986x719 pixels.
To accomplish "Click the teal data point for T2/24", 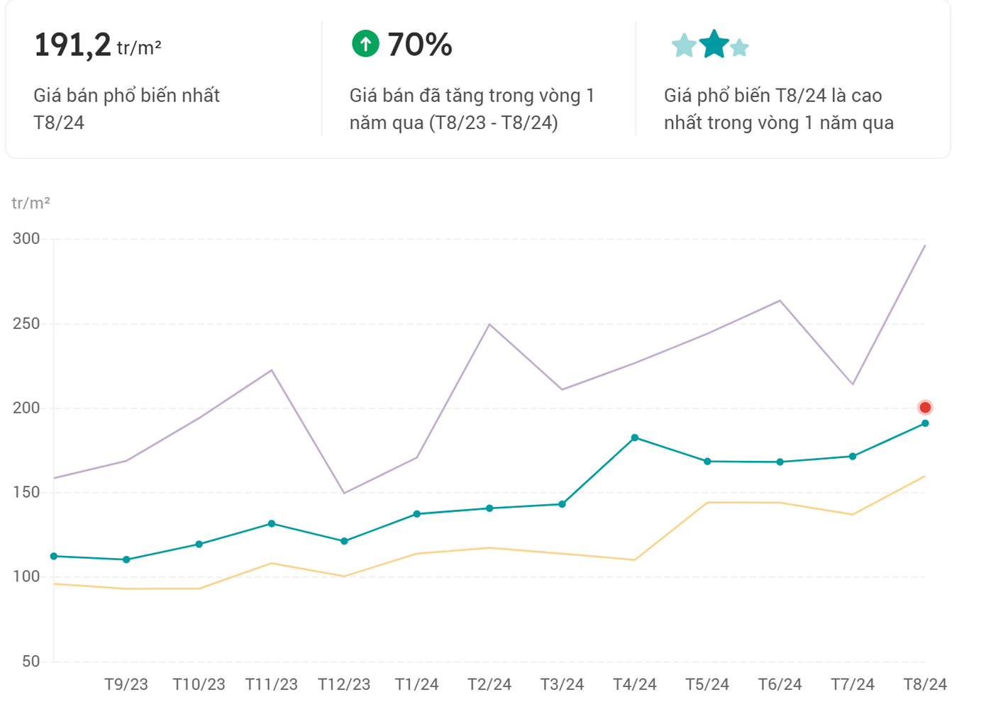I will click(x=489, y=508).
